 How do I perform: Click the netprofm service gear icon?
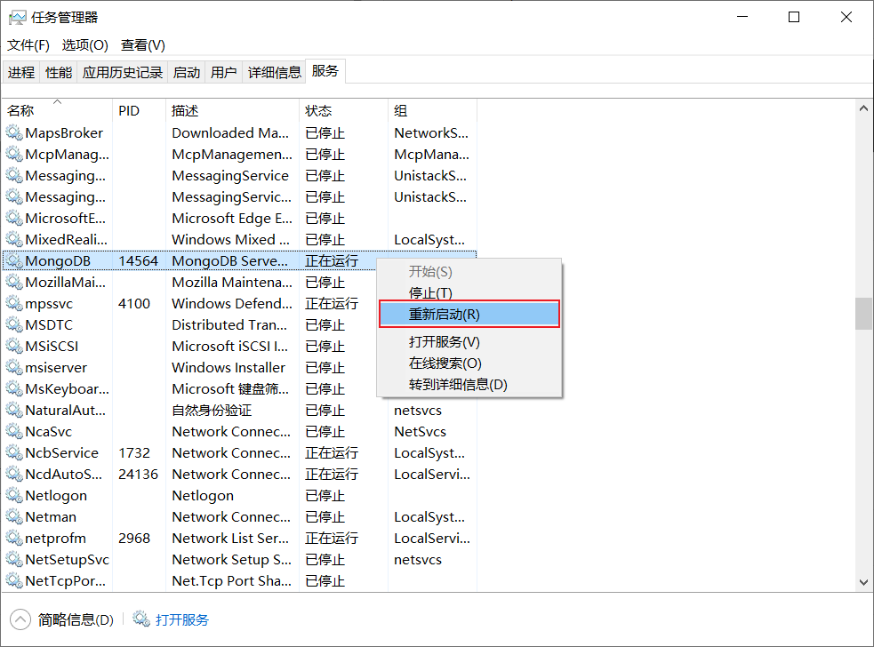tap(14, 539)
